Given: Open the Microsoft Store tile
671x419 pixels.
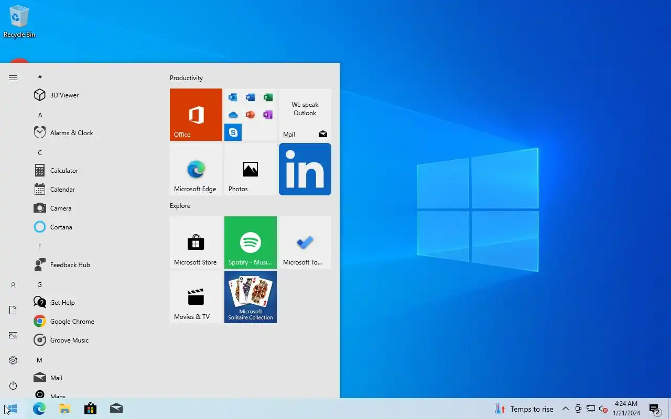Looking at the screenshot, I should (196, 242).
